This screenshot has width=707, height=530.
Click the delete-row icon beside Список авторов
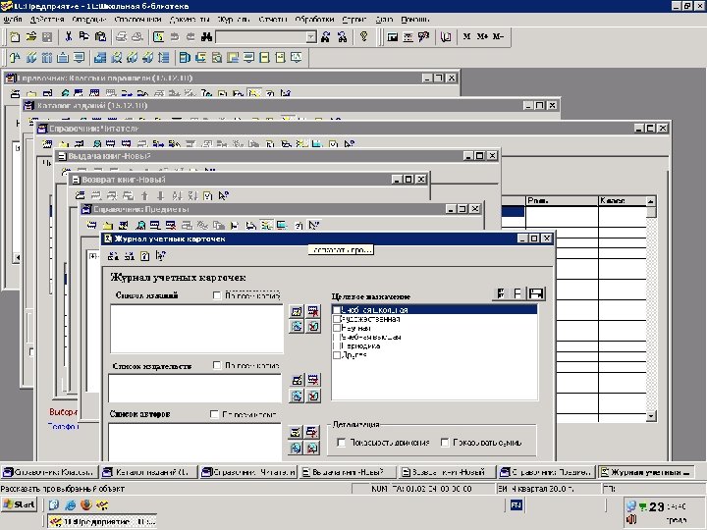coord(311,432)
